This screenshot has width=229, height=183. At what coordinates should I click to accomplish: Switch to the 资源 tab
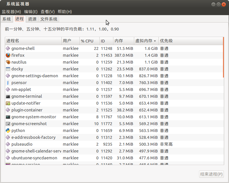(32, 19)
